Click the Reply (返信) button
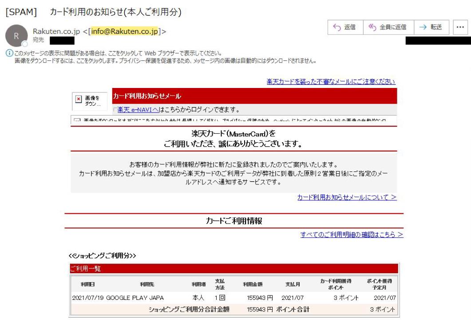Screen dimensions: 471x323 [345, 28]
